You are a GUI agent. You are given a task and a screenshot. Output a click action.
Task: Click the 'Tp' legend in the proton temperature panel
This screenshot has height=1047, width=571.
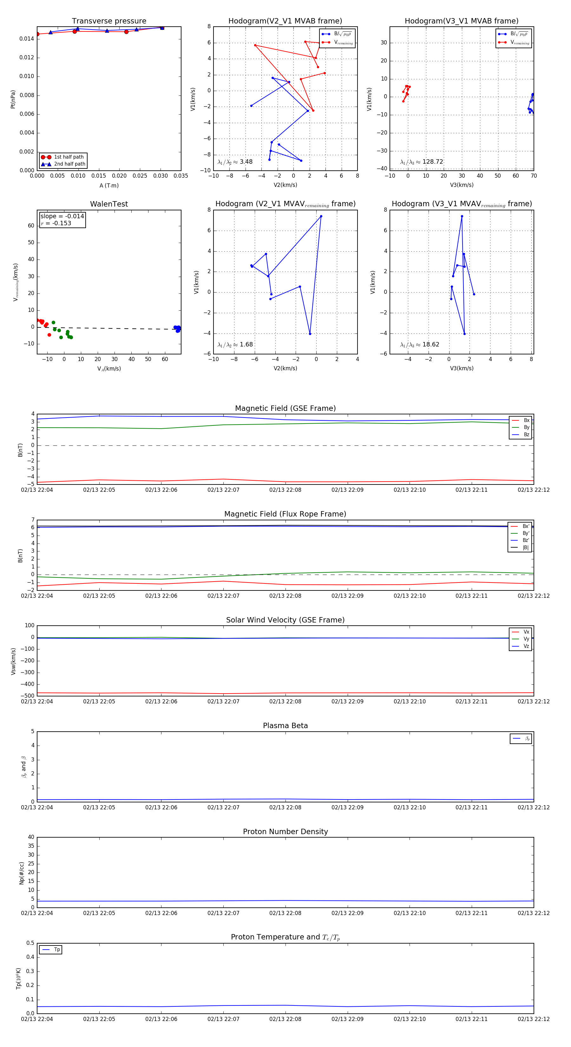[x=51, y=950]
